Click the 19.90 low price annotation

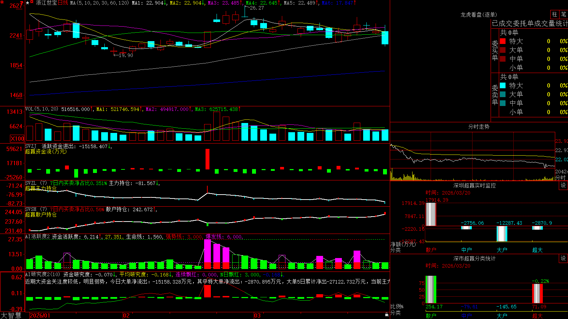click(x=126, y=55)
